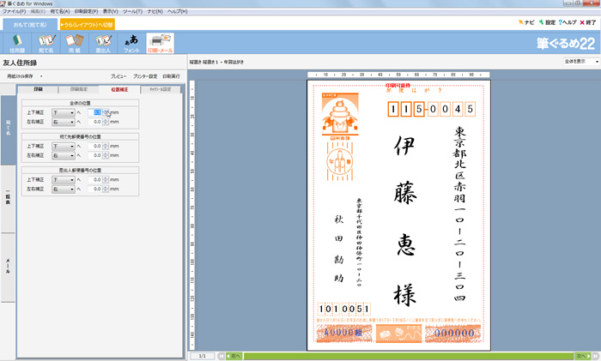Open the 差出人 sender icon
Viewport: 601px width, 361px height.
tap(102, 43)
